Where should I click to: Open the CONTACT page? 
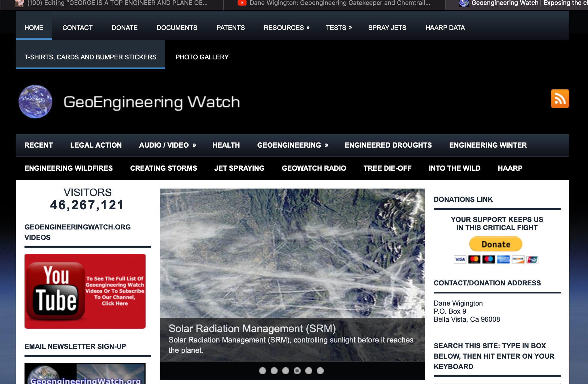(78, 28)
